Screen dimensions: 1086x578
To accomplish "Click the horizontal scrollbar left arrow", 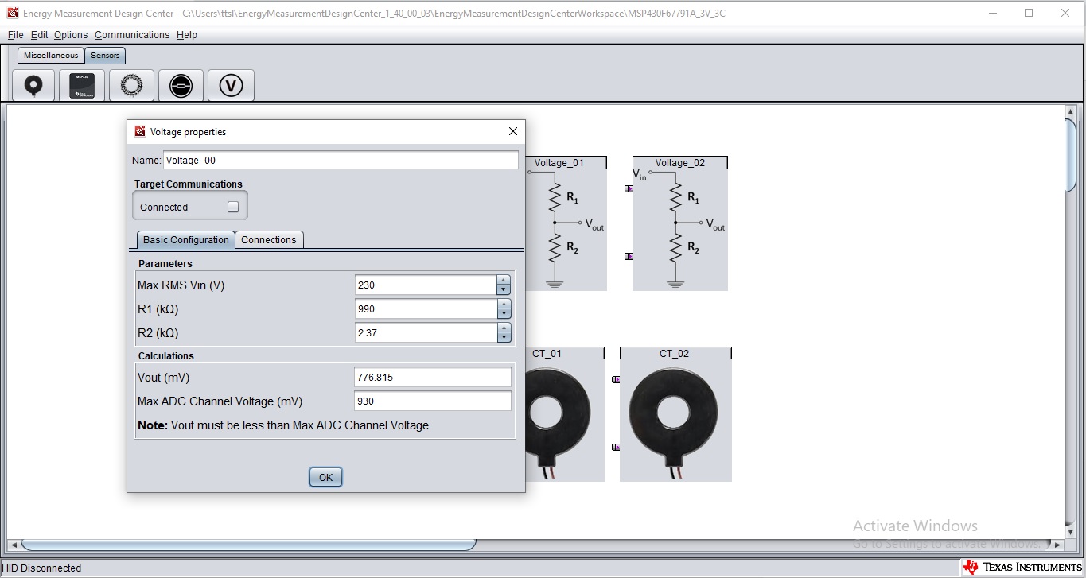I will pyautogui.click(x=13, y=545).
